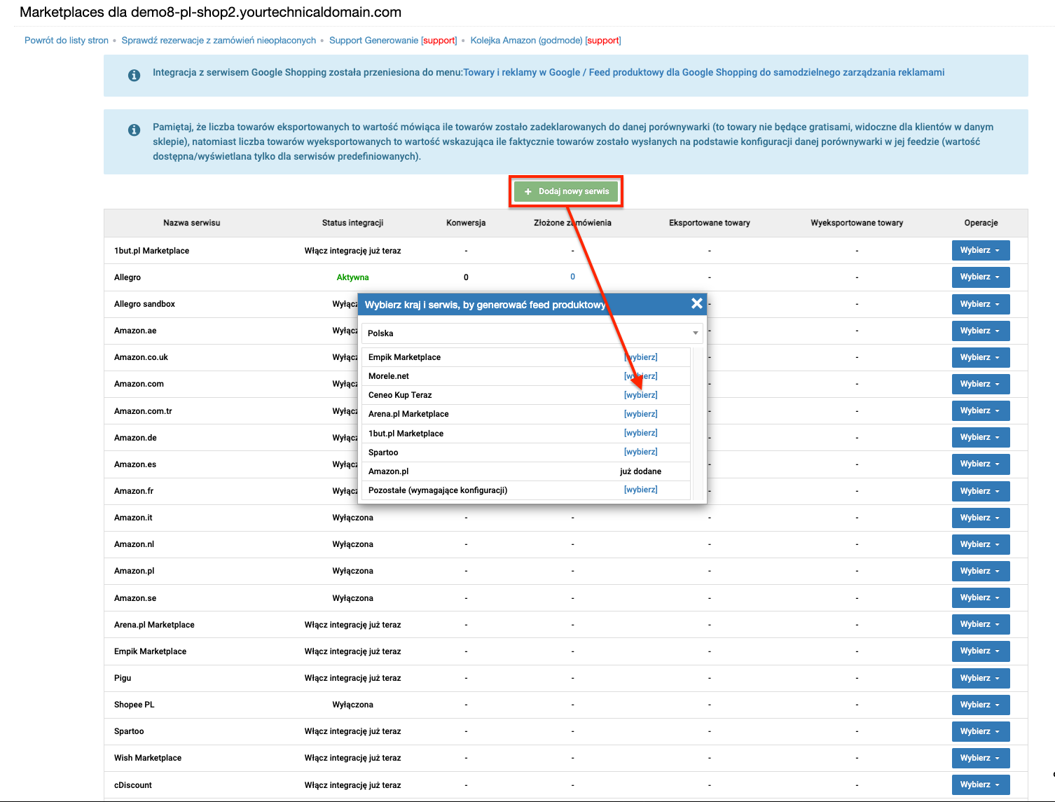1055x802 pixels.
Task: Select the Amazon.pl row in the dialog list
Action: tap(526, 471)
